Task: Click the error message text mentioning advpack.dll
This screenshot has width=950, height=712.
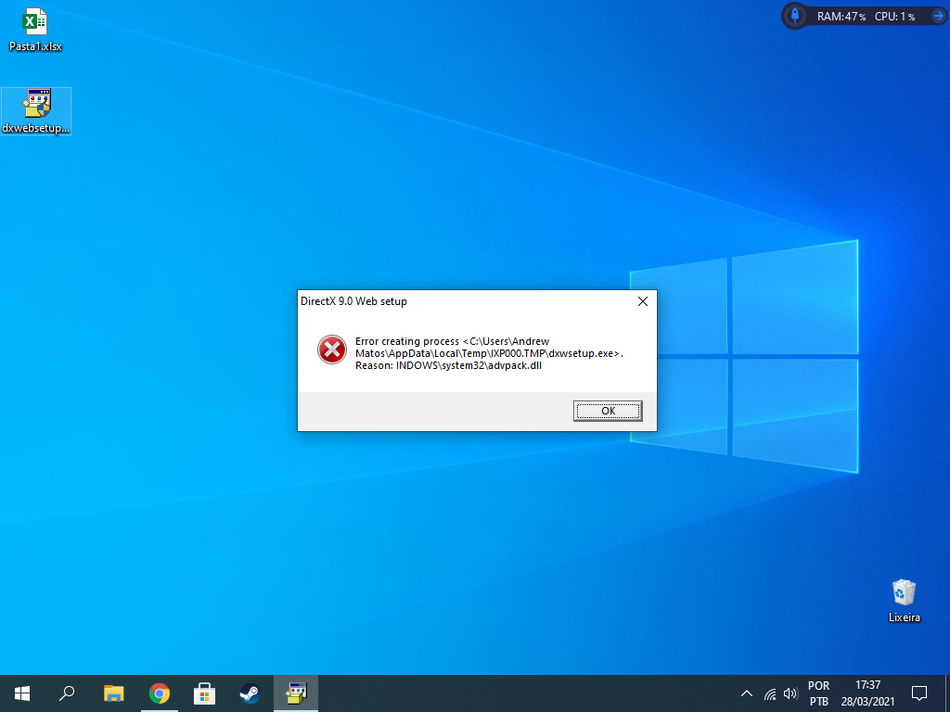Action: pos(489,353)
